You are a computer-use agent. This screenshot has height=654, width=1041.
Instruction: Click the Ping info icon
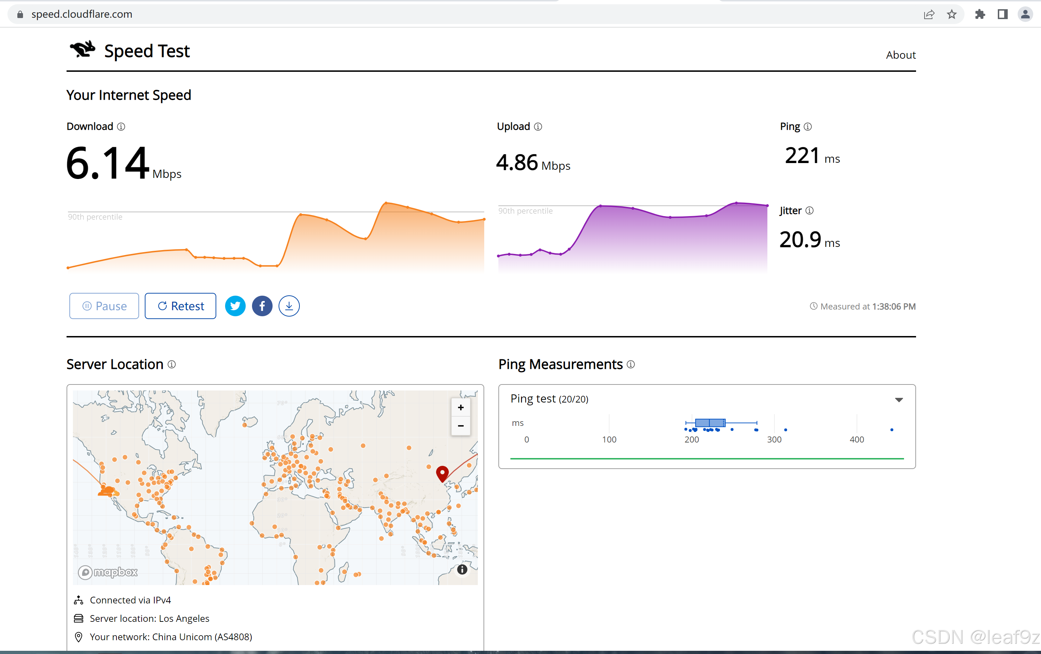coord(807,127)
